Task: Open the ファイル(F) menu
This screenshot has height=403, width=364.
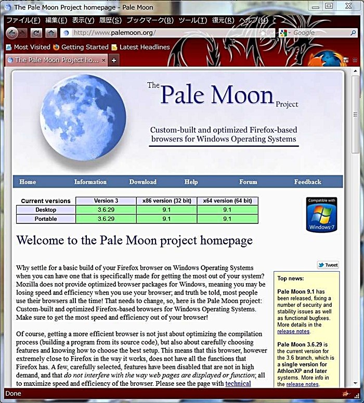Action: (x=23, y=20)
